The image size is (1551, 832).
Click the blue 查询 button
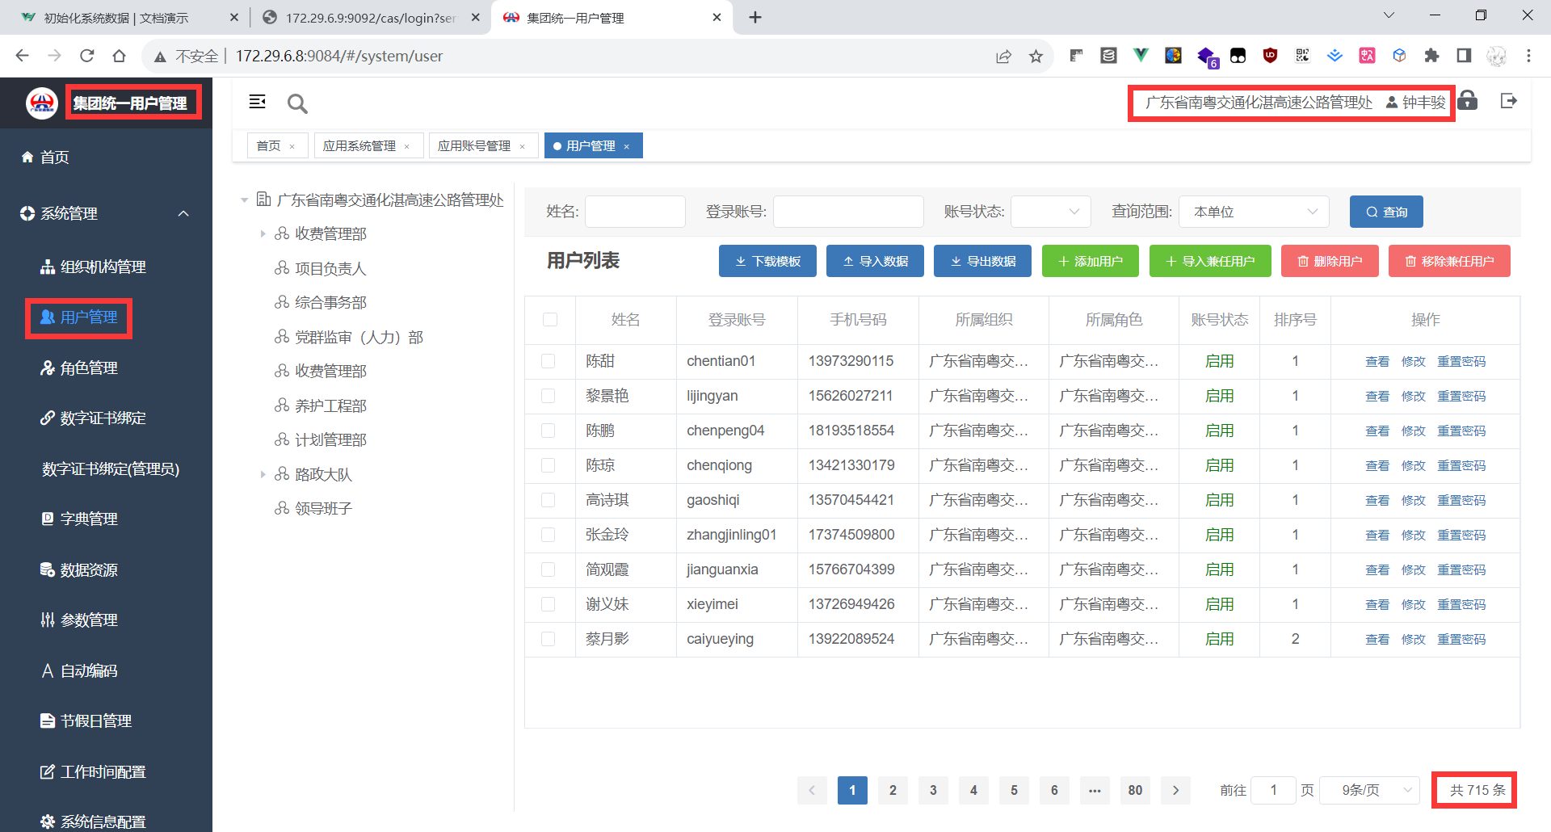(x=1385, y=212)
